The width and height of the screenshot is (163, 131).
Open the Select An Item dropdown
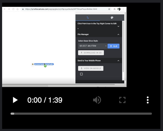(93, 46)
